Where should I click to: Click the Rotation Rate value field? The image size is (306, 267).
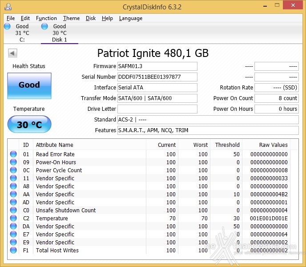(277, 88)
